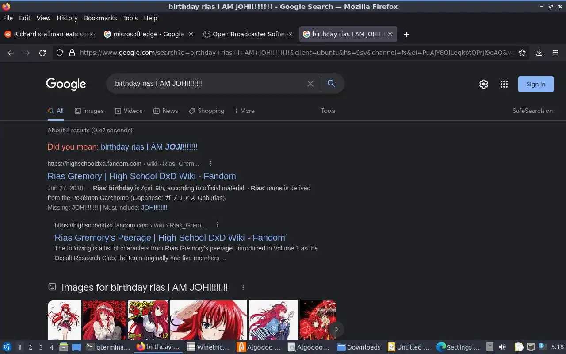Click the Must include JOHI!!!!!!! link

[x=154, y=208]
